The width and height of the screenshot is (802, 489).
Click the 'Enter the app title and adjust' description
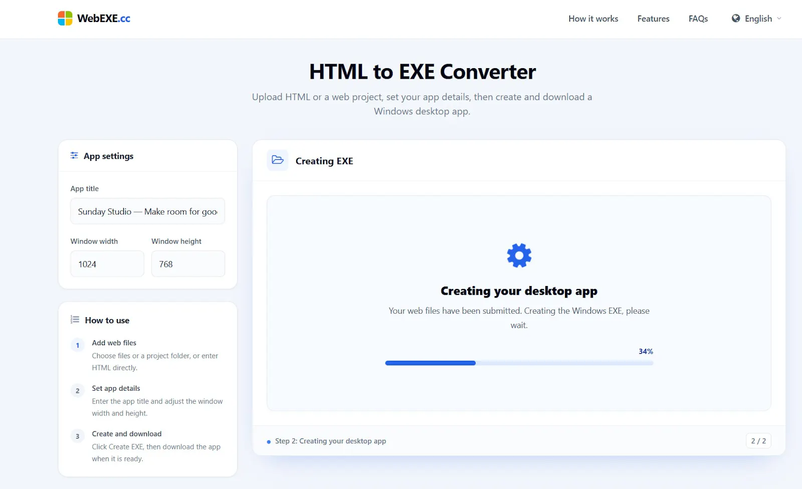157,407
